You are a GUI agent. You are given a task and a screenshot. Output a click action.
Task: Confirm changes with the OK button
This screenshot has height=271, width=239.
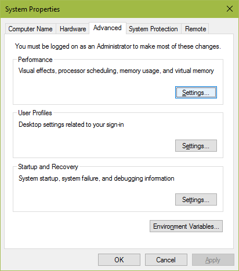(119, 260)
